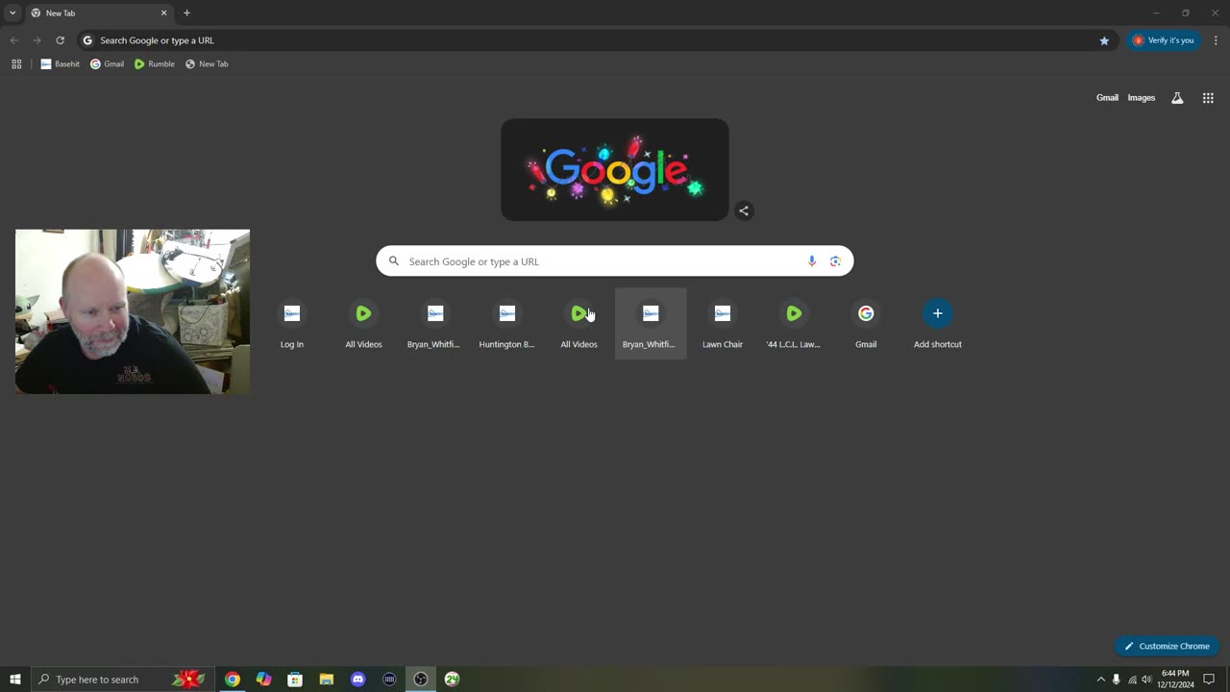The width and height of the screenshot is (1230, 692).
Task: Click the taskbar search box
Action: pos(121,680)
